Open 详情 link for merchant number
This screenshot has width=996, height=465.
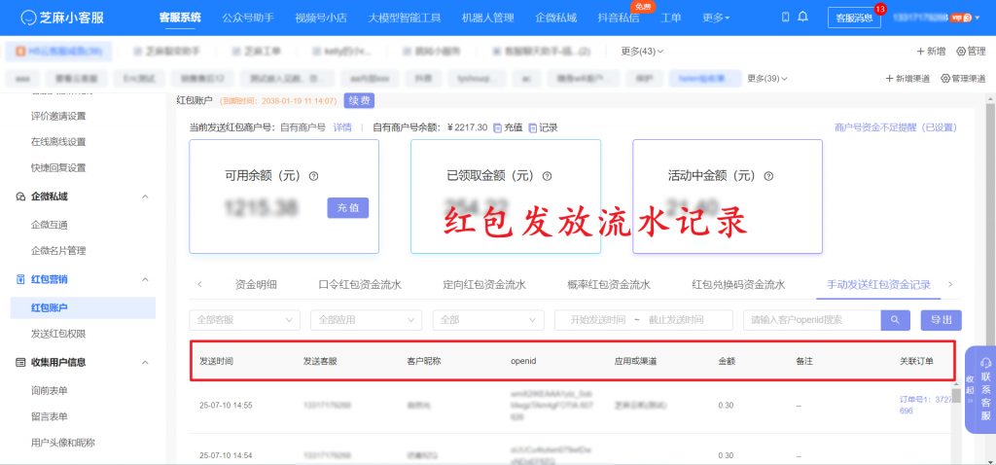tap(342, 127)
